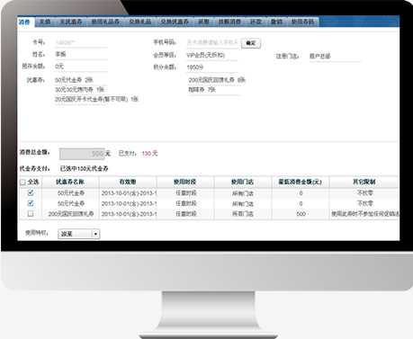The width and height of the screenshot is (413, 339).
Task: Click the 使用时段 column header
Action: coord(184,182)
